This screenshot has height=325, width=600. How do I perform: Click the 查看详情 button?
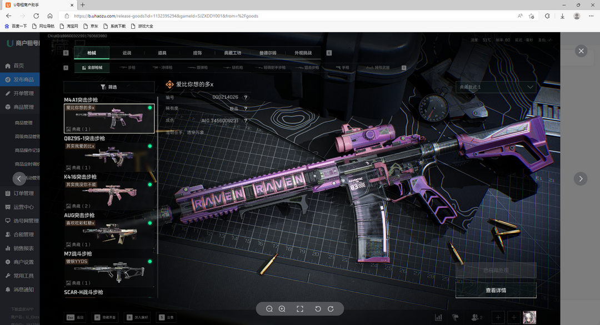point(496,290)
